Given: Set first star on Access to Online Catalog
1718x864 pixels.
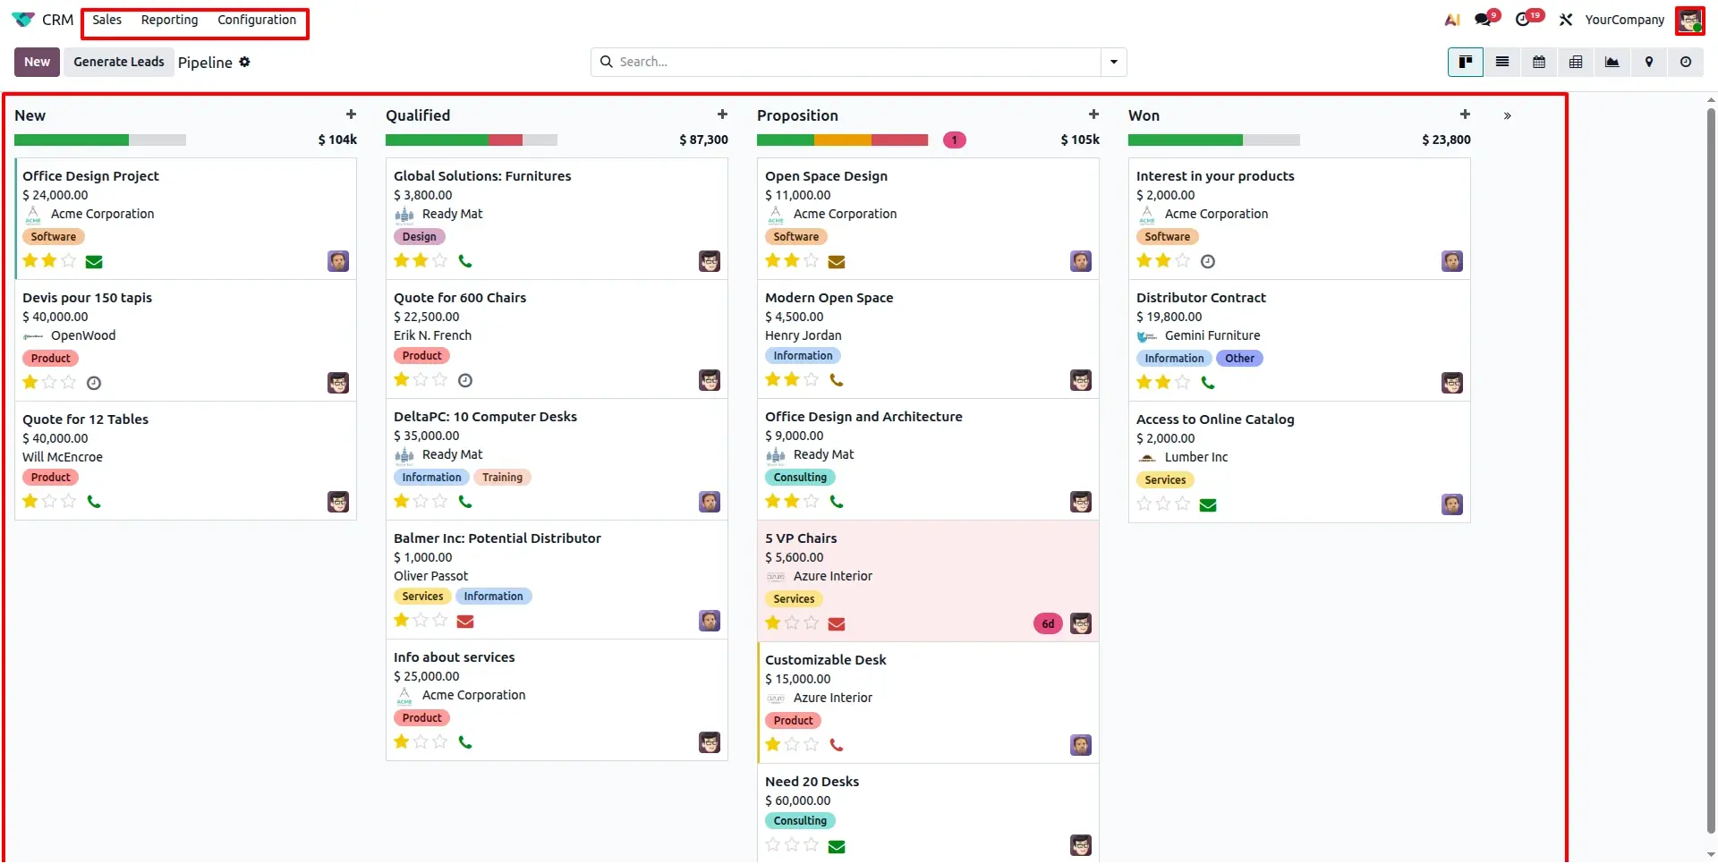Looking at the screenshot, I should coord(1144,504).
